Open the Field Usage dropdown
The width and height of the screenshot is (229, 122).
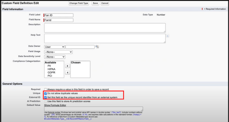pos(58,52)
